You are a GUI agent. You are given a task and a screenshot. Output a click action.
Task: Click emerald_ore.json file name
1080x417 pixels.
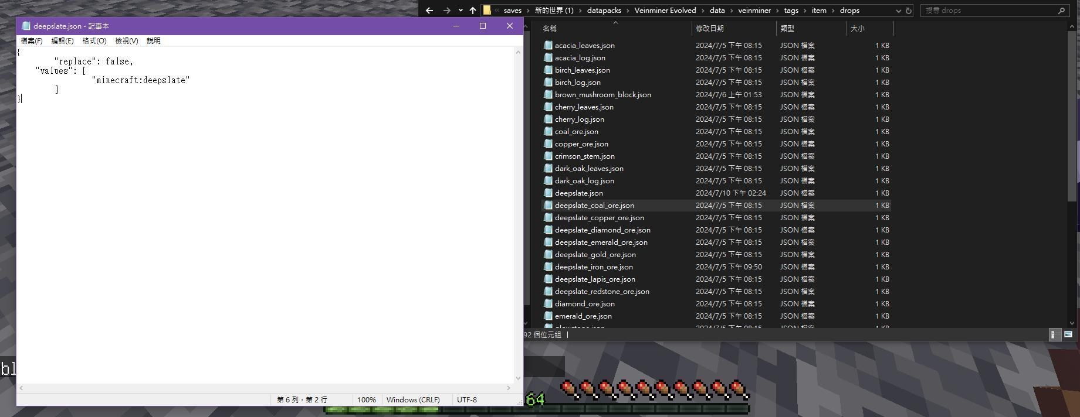coord(583,316)
